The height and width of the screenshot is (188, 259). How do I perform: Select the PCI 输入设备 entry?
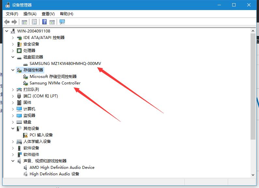pos(41,135)
